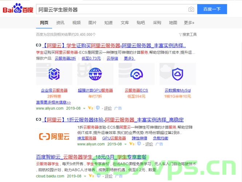Open first result 学生证购买阿里云服务器 title
The image size is (242, 182).
[114, 45]
